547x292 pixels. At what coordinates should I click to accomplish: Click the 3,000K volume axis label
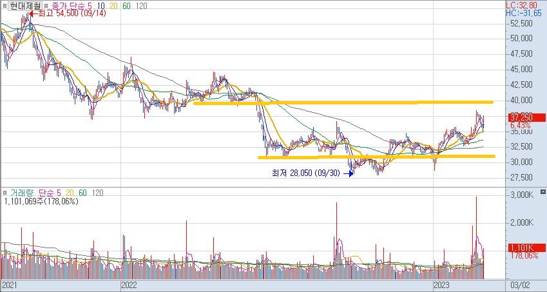pyautogui.click(x=523, y=195)
